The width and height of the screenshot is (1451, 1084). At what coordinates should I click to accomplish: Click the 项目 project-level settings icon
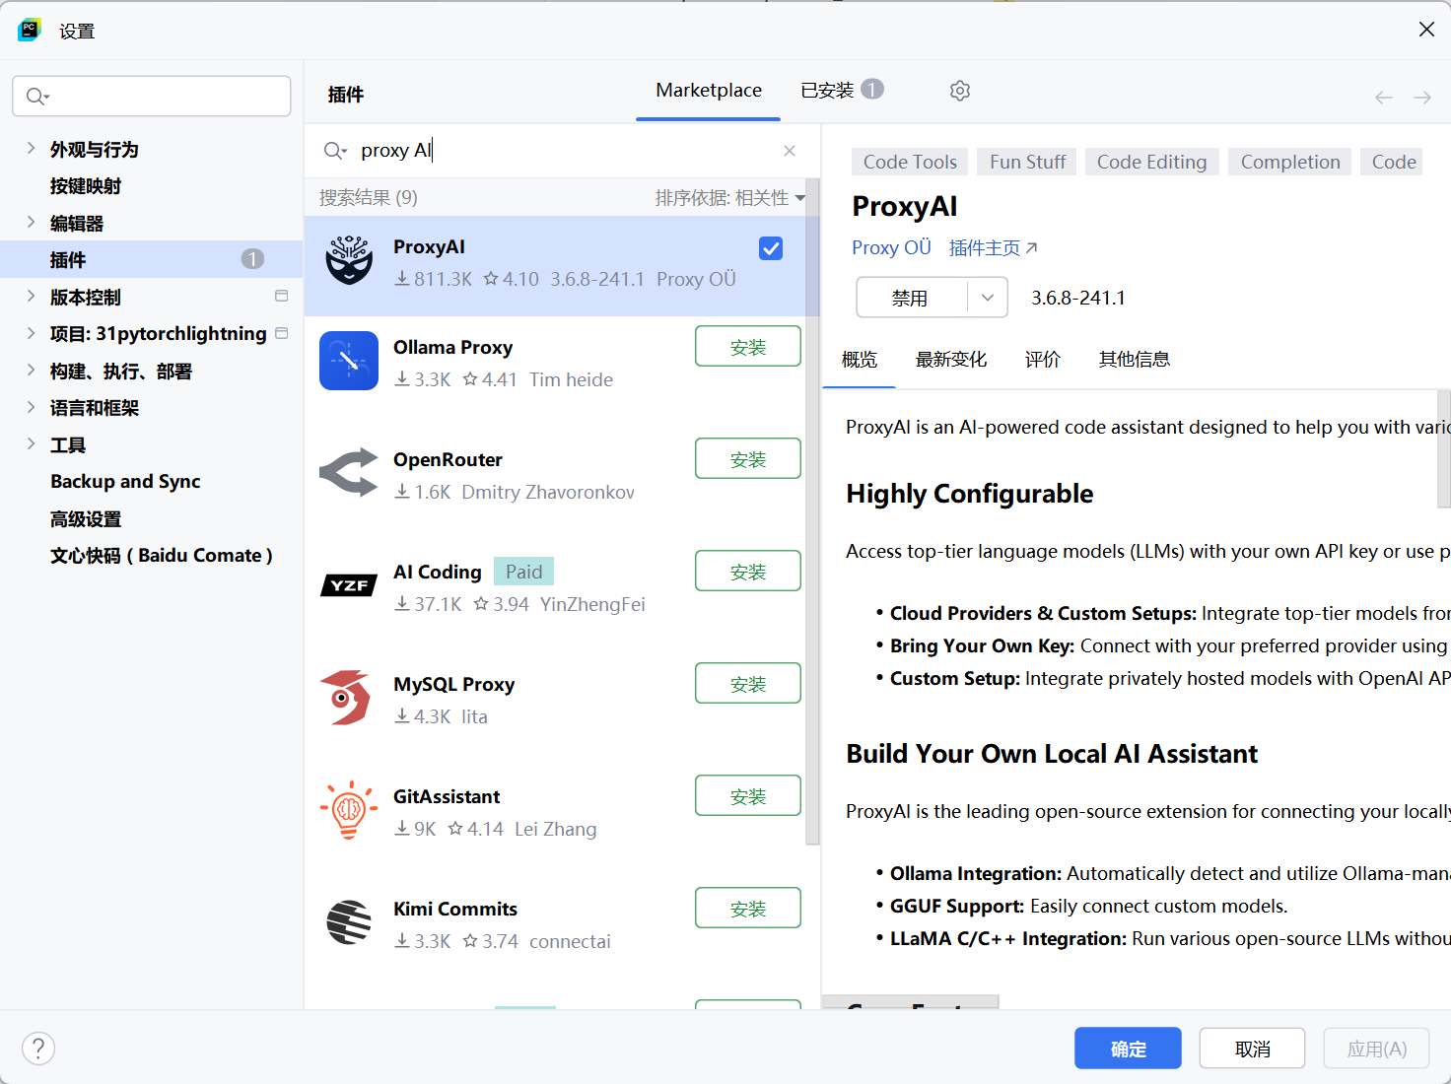[282, 333]
